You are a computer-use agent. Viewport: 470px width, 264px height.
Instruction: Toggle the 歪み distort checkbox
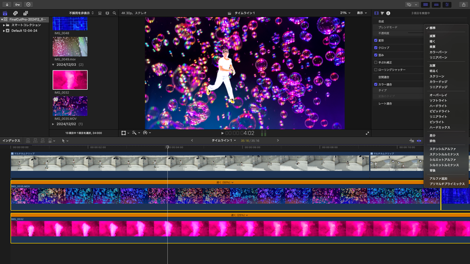coord(375,55)
